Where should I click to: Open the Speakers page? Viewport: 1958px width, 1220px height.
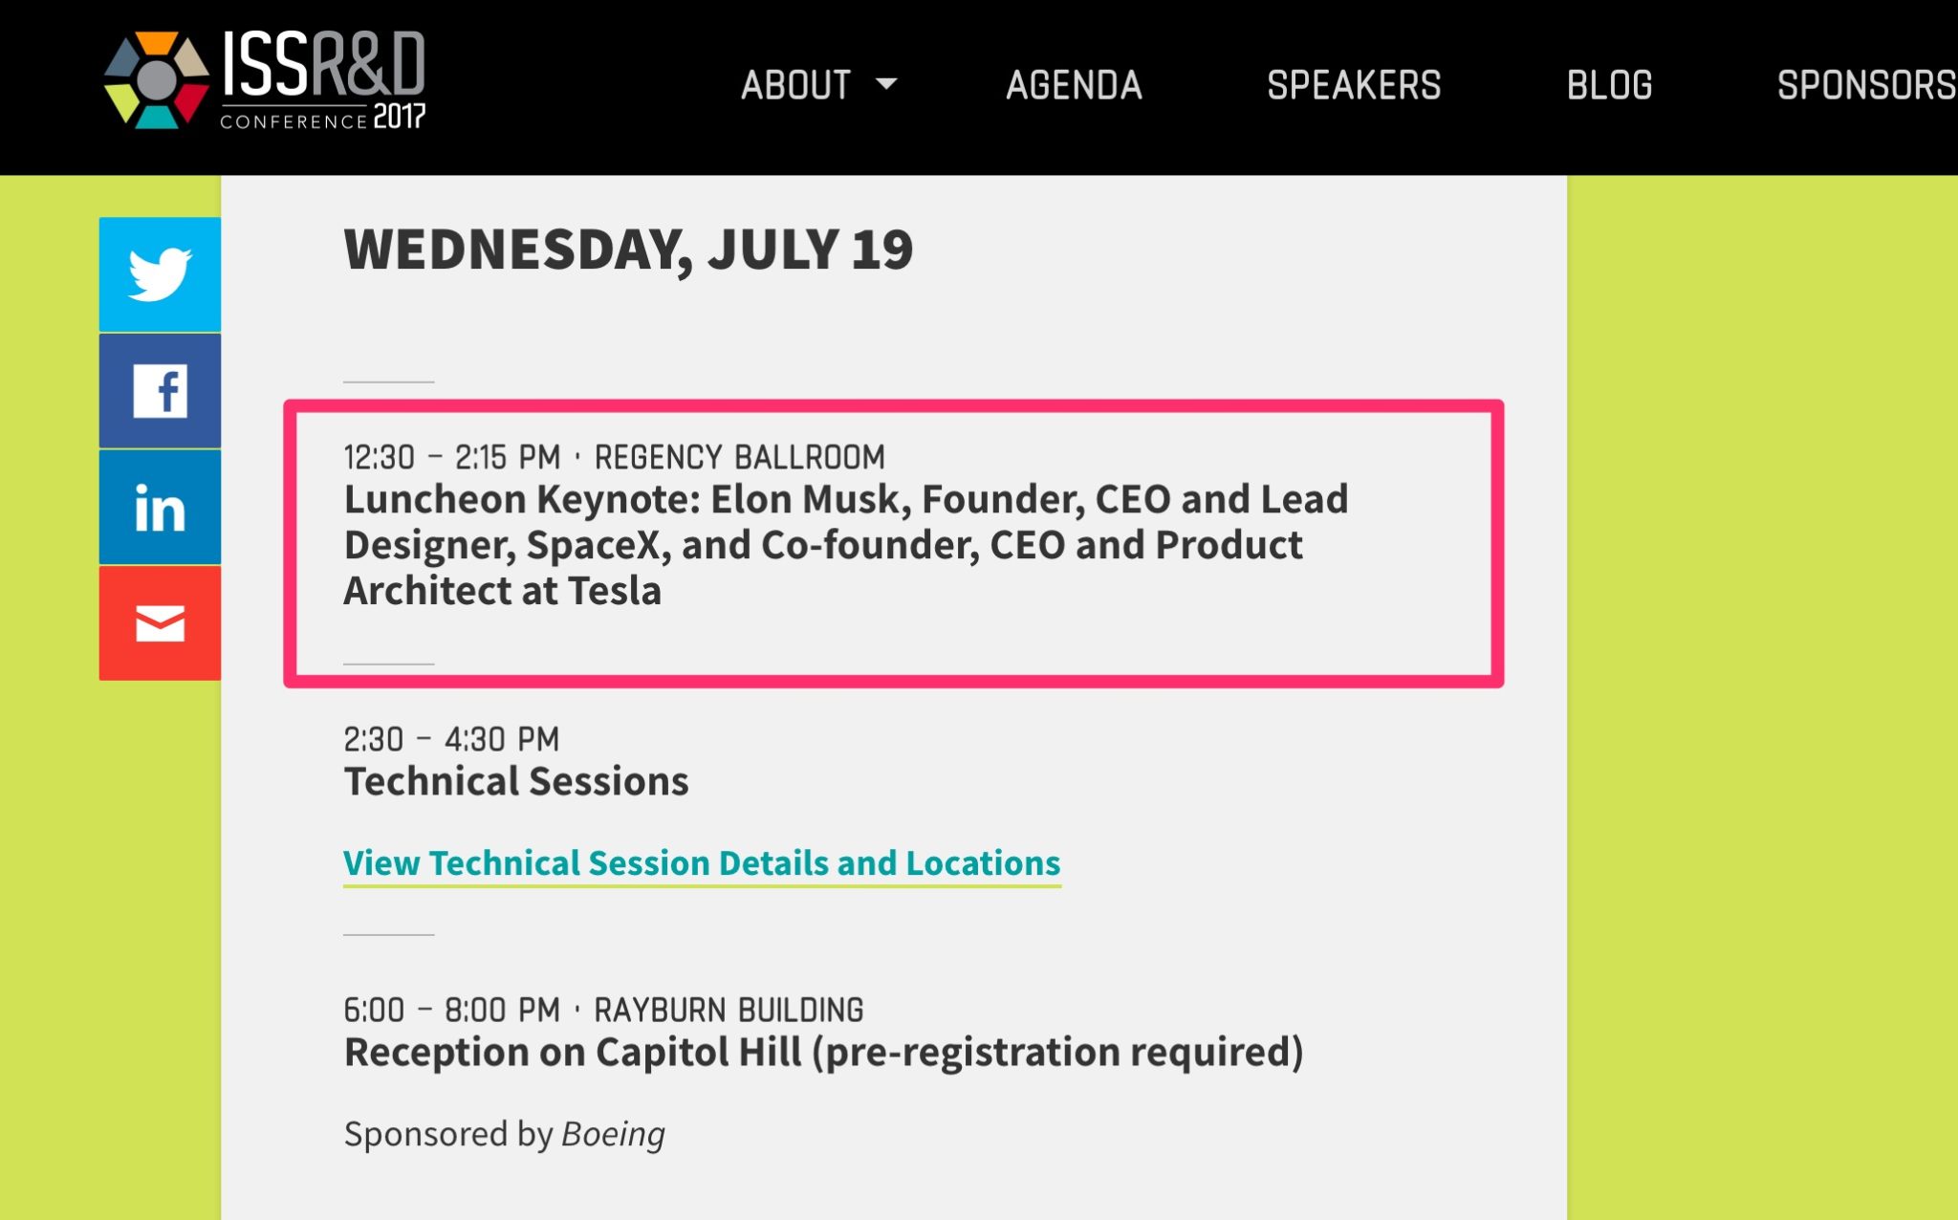click(x=1354, y=85)
